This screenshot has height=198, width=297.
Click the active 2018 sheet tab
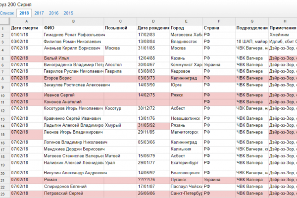point(24,13)
